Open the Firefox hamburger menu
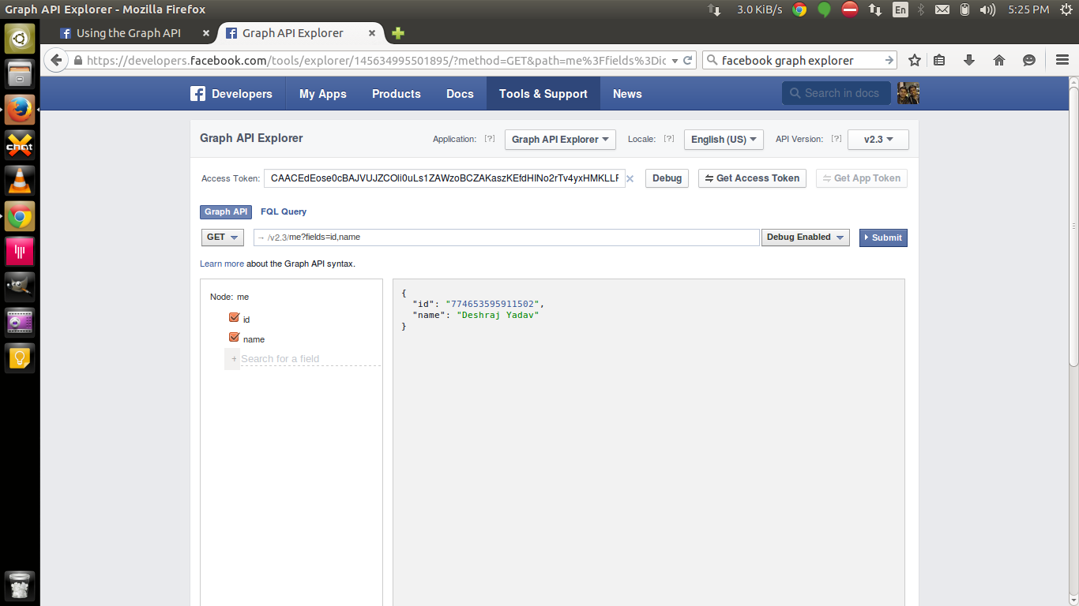The width and height of the screenshot is (1079, 606). [1062, 60]
